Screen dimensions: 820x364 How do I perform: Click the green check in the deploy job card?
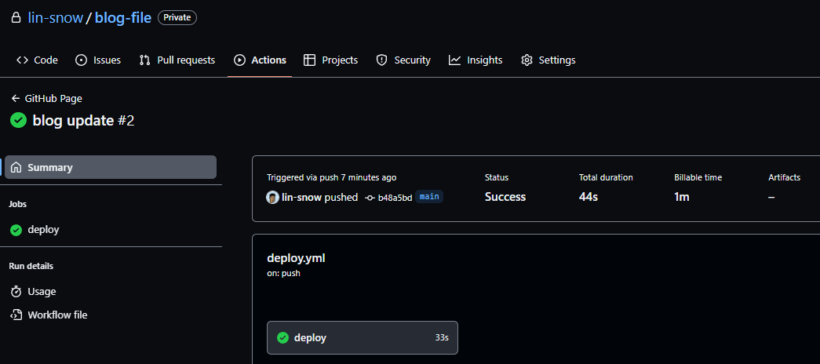(x=283, y=338)
